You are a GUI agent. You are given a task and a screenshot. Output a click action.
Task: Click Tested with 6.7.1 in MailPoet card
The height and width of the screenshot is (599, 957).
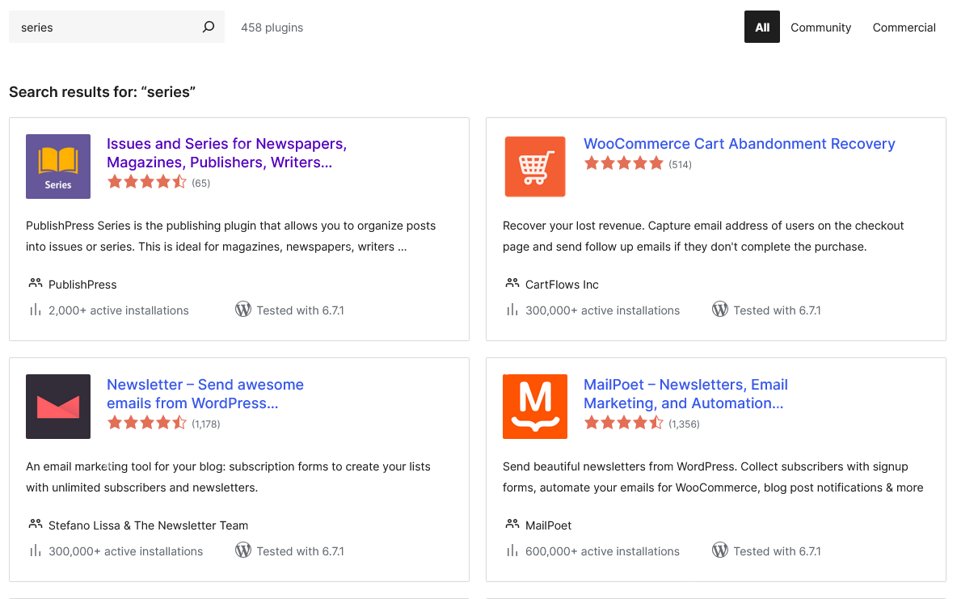(777, 551)
